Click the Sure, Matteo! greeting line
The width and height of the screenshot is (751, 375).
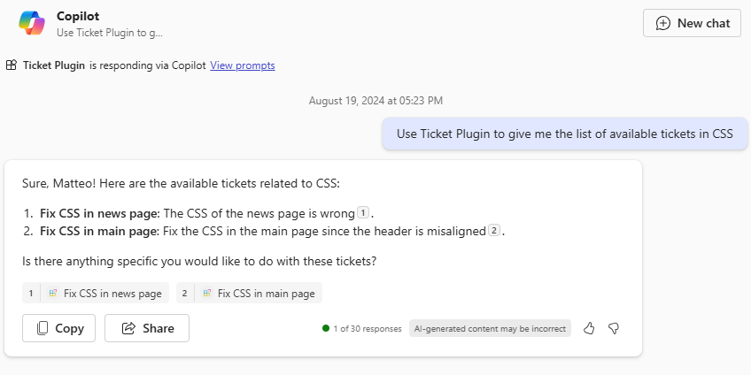tap(181, 184)
